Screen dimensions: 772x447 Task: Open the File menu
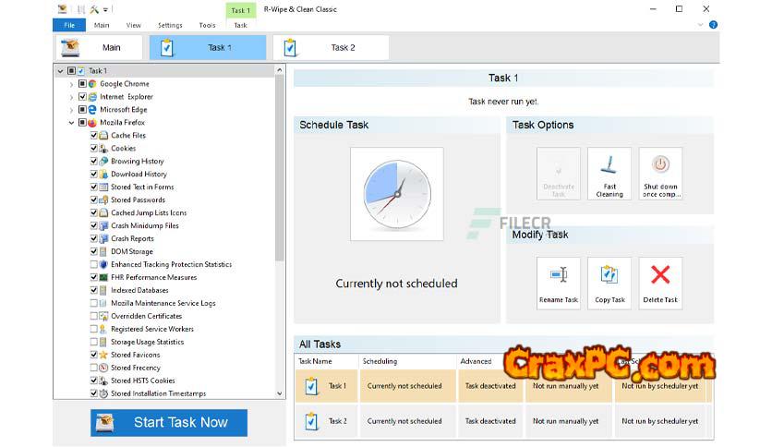(x=69, y=25)
